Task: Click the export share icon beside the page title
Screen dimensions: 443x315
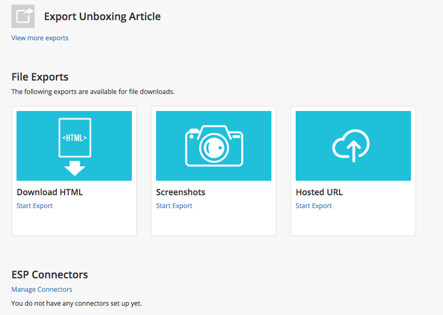Action: [23, 16]
